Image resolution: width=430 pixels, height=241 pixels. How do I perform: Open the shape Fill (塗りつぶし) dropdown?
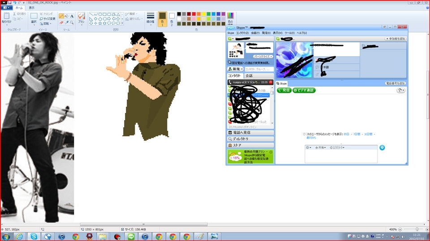[x=134, y=19]
